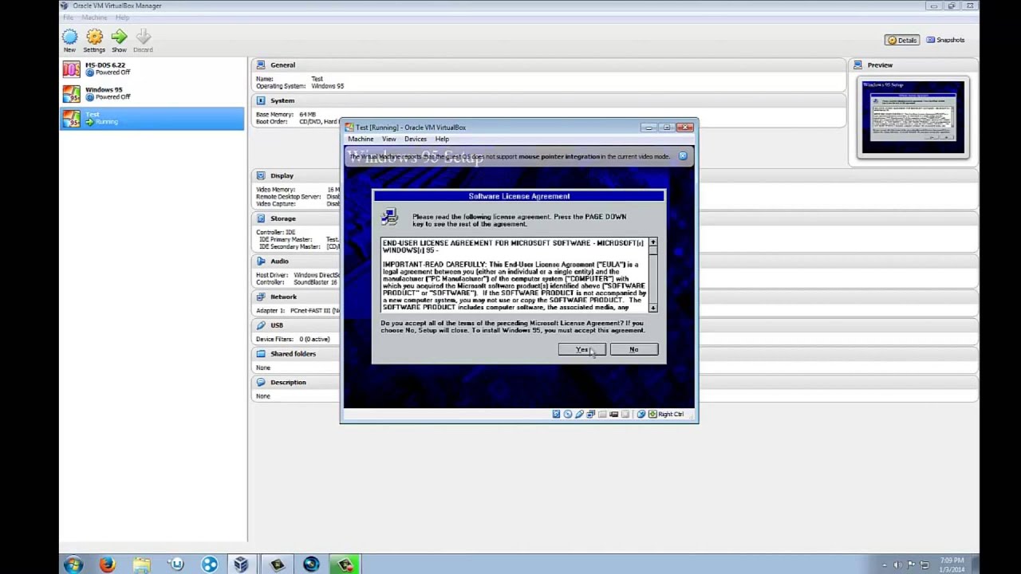This screenshot has height=574, width=1021.
Task: Select the running Test virtual machine
Action: tap(152, 118)
